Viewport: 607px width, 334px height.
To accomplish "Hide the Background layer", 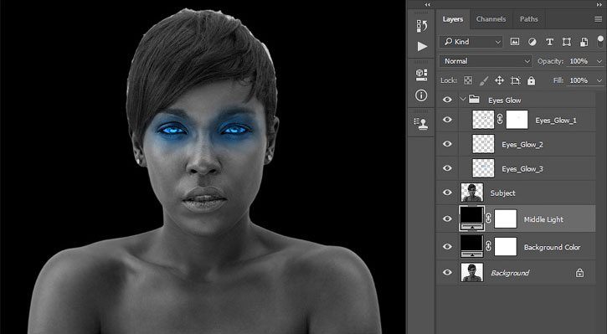I will (447, 272).
